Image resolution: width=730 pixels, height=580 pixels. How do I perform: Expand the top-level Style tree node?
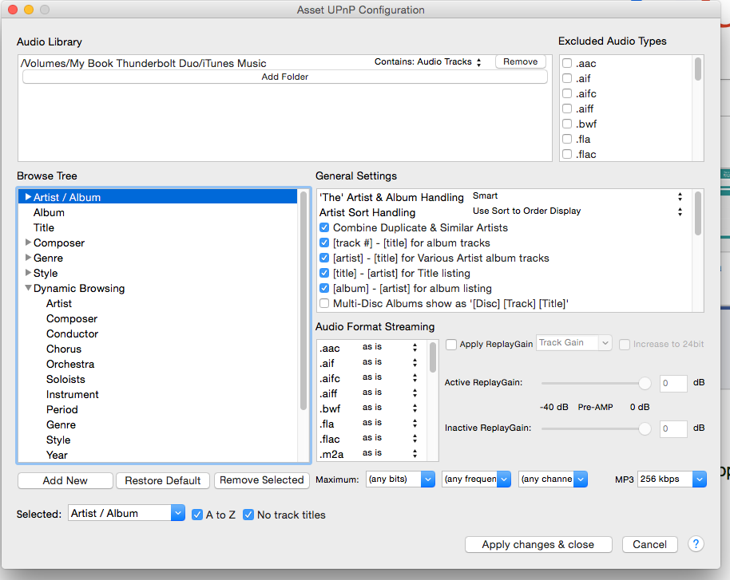(28, 273)
